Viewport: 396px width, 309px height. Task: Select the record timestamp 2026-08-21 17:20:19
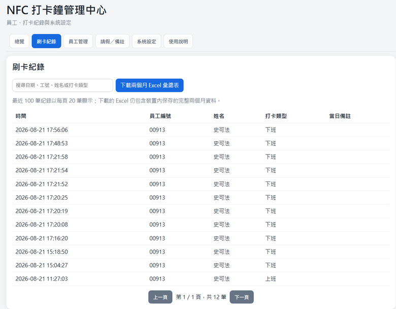42,211
